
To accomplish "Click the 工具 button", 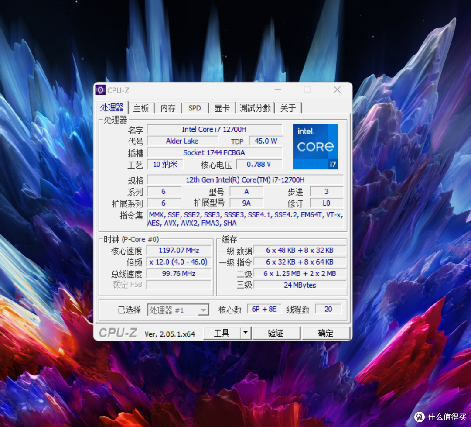I will click(x=222, y=333).
